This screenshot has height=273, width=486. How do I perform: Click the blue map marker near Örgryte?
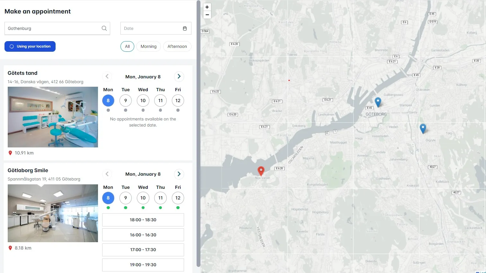[423, 128]
